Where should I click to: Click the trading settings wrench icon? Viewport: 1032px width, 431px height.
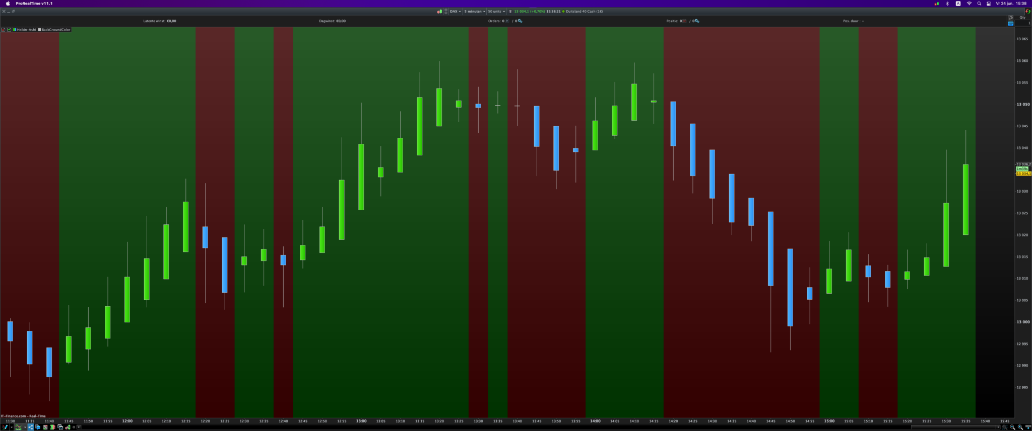tap(1010, 18)
